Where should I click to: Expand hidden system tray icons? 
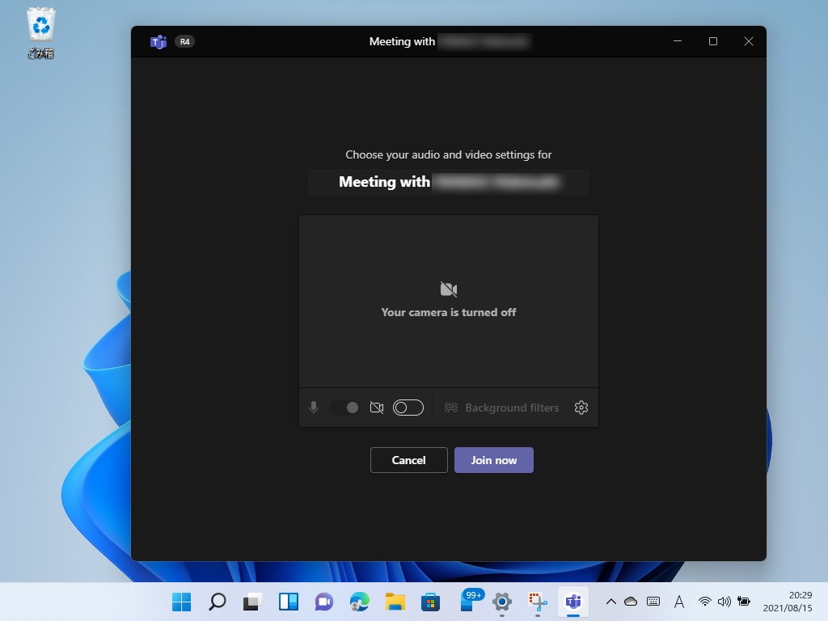pyautogui.click(x=612, y=602)
